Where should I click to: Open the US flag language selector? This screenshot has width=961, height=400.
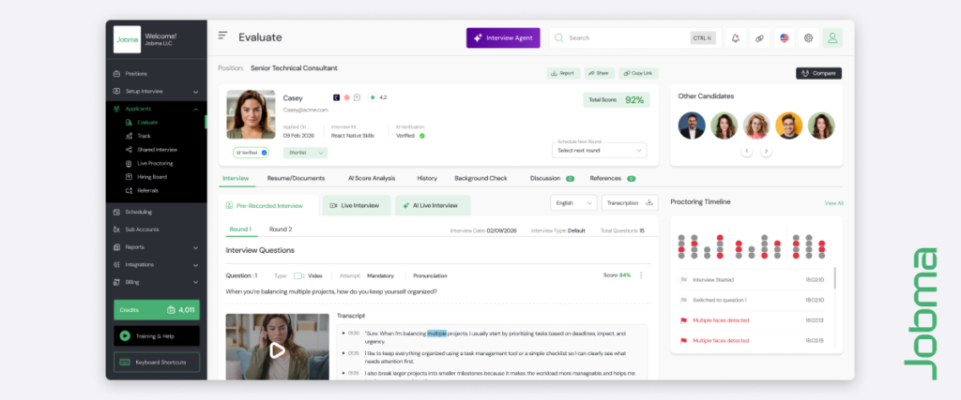click(x=784, y=37)
